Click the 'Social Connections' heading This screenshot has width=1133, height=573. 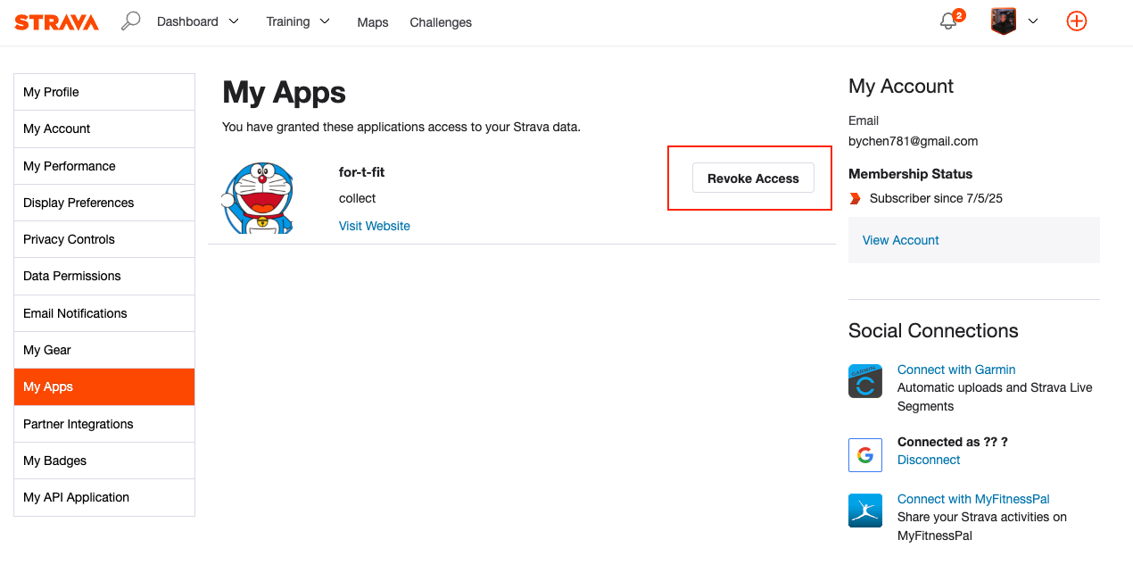(x=933, y=330)
